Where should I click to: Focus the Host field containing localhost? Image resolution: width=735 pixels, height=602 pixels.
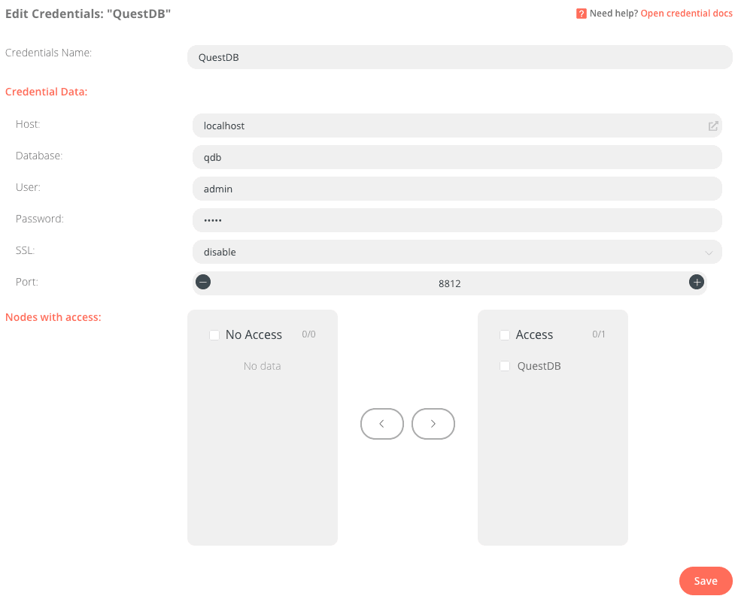pyautogui.click(x=444, y=126)
